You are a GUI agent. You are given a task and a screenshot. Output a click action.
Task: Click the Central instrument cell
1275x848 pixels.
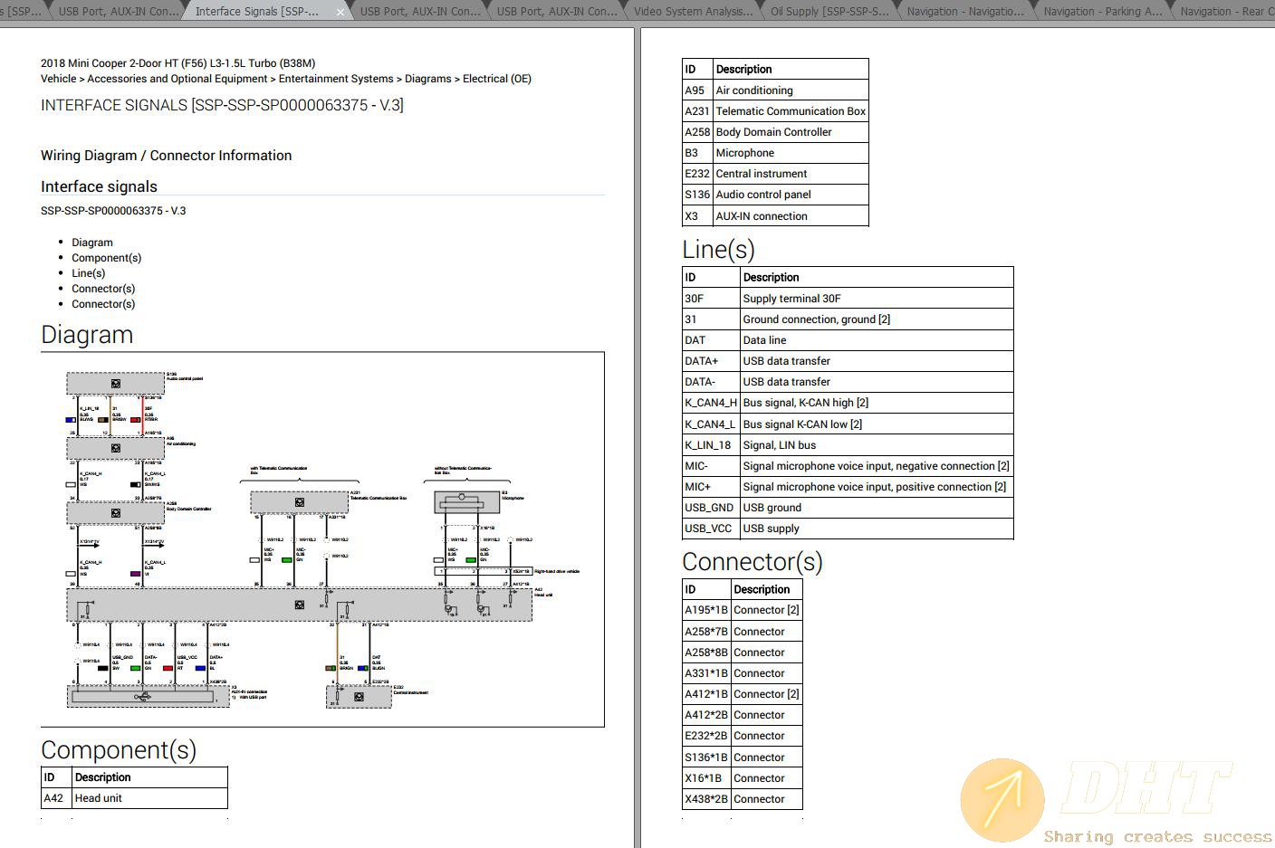click(791, 174)
